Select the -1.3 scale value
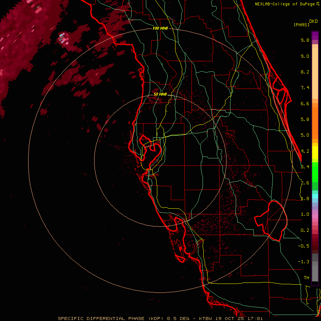321x321 pixels. 304,262
